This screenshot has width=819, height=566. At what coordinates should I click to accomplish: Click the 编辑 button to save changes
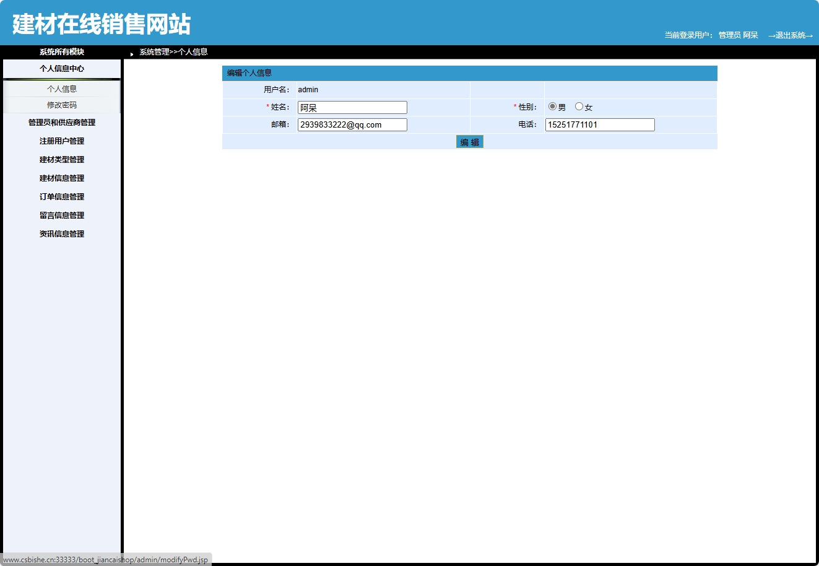coord(469,142)
